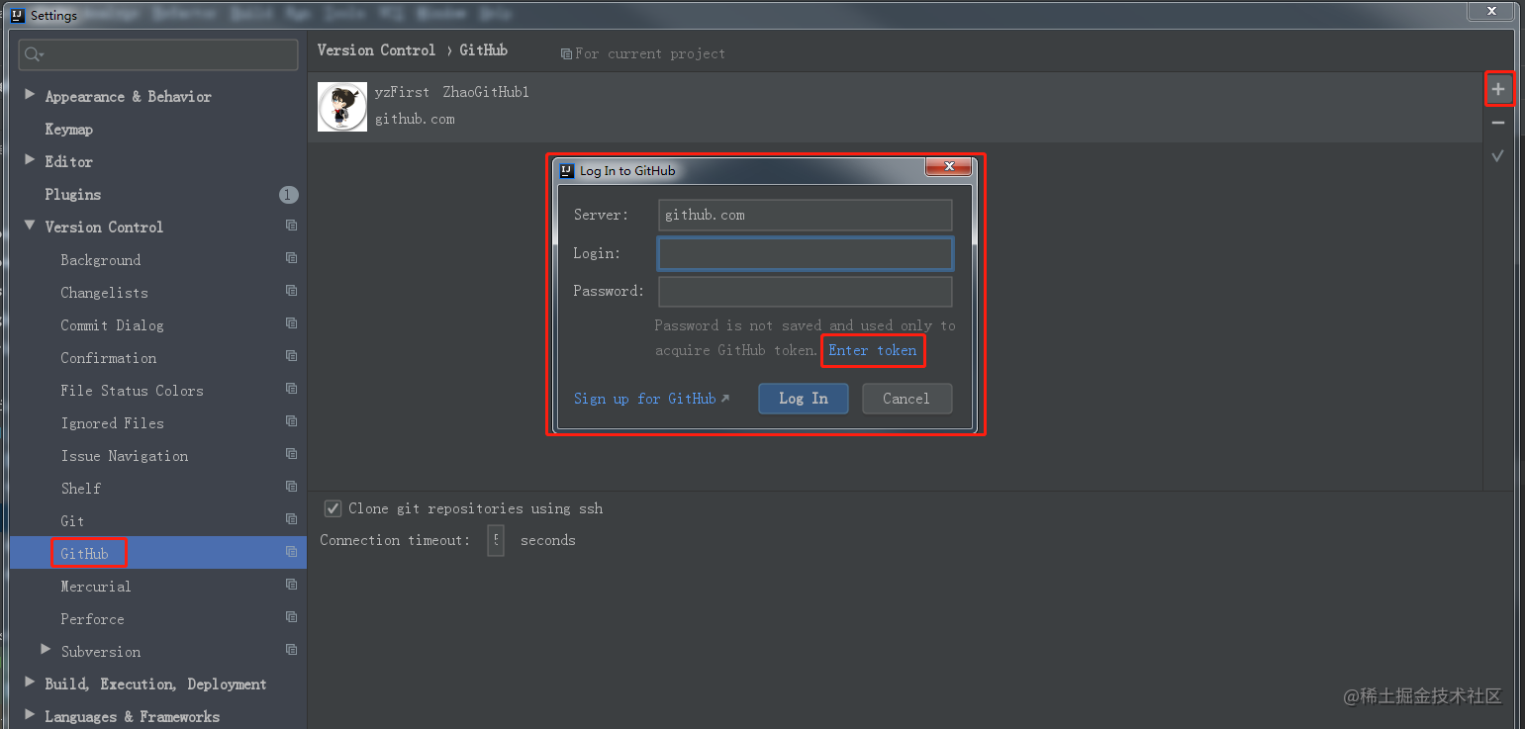The width and height of the screenshot is (1525, 729).
Task: Click the project-level icon on the GitHub row
Action: pos(291,552)
